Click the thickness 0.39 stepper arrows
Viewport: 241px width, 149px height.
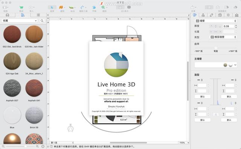[236, 26]
